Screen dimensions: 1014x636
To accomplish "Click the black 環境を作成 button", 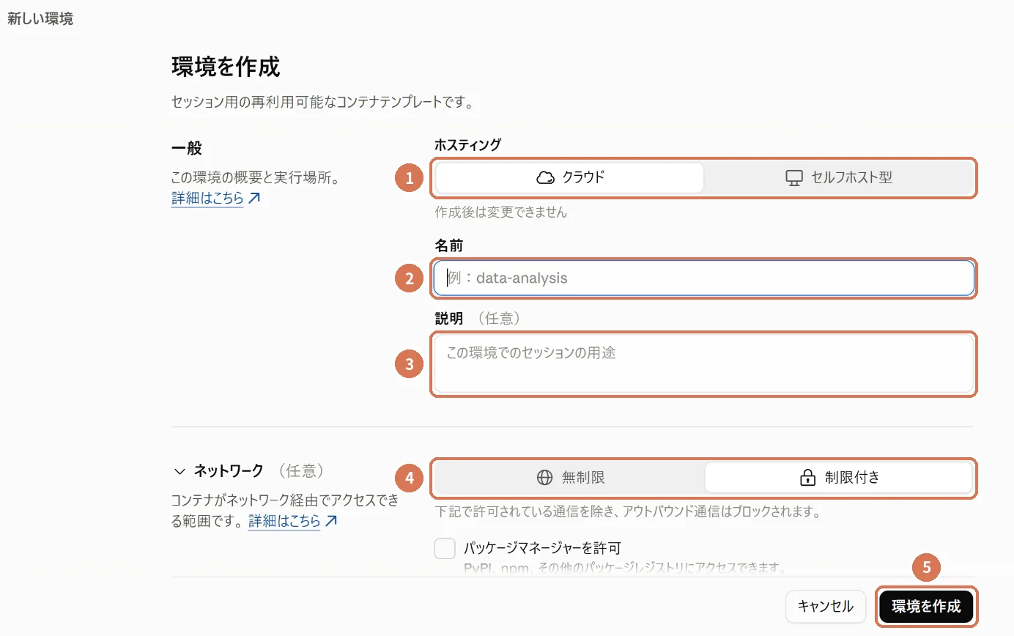I will coord(926,607).
